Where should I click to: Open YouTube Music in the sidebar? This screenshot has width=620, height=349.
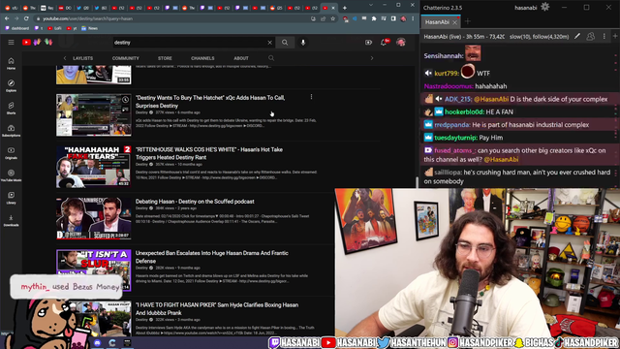pos(11,174)
